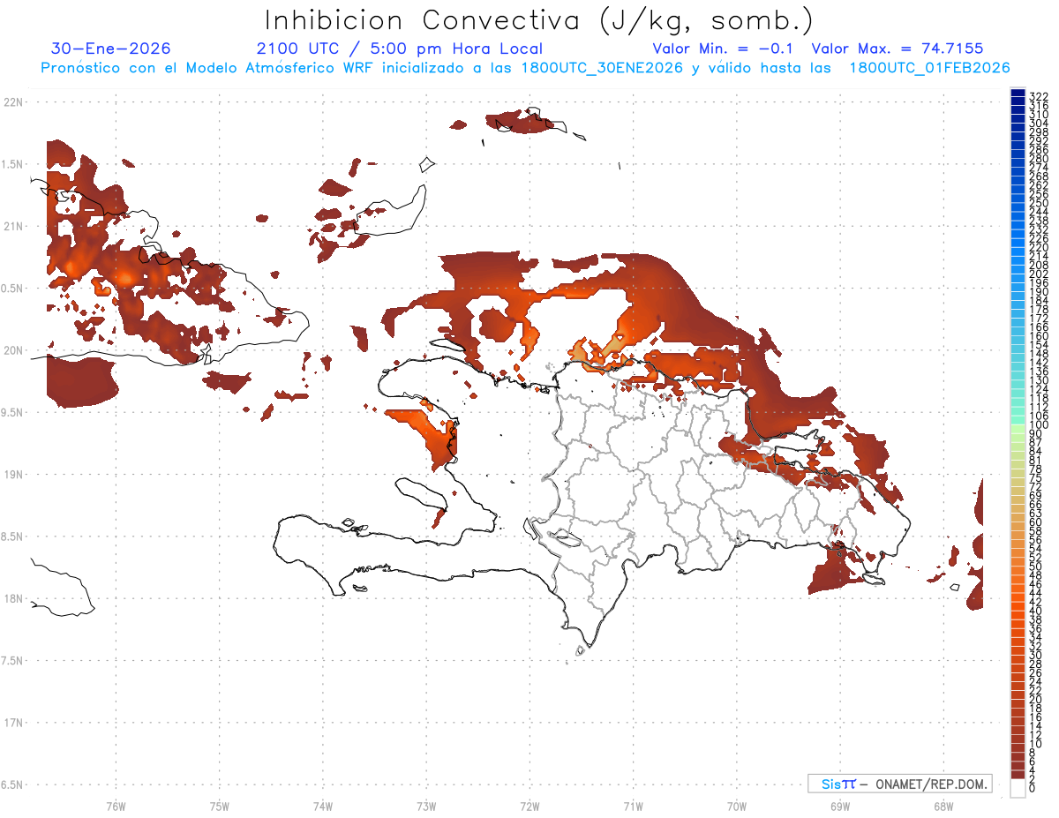Click the '22N' latitude label
The image size is (1059, 818).
click(x=12, y=102)
